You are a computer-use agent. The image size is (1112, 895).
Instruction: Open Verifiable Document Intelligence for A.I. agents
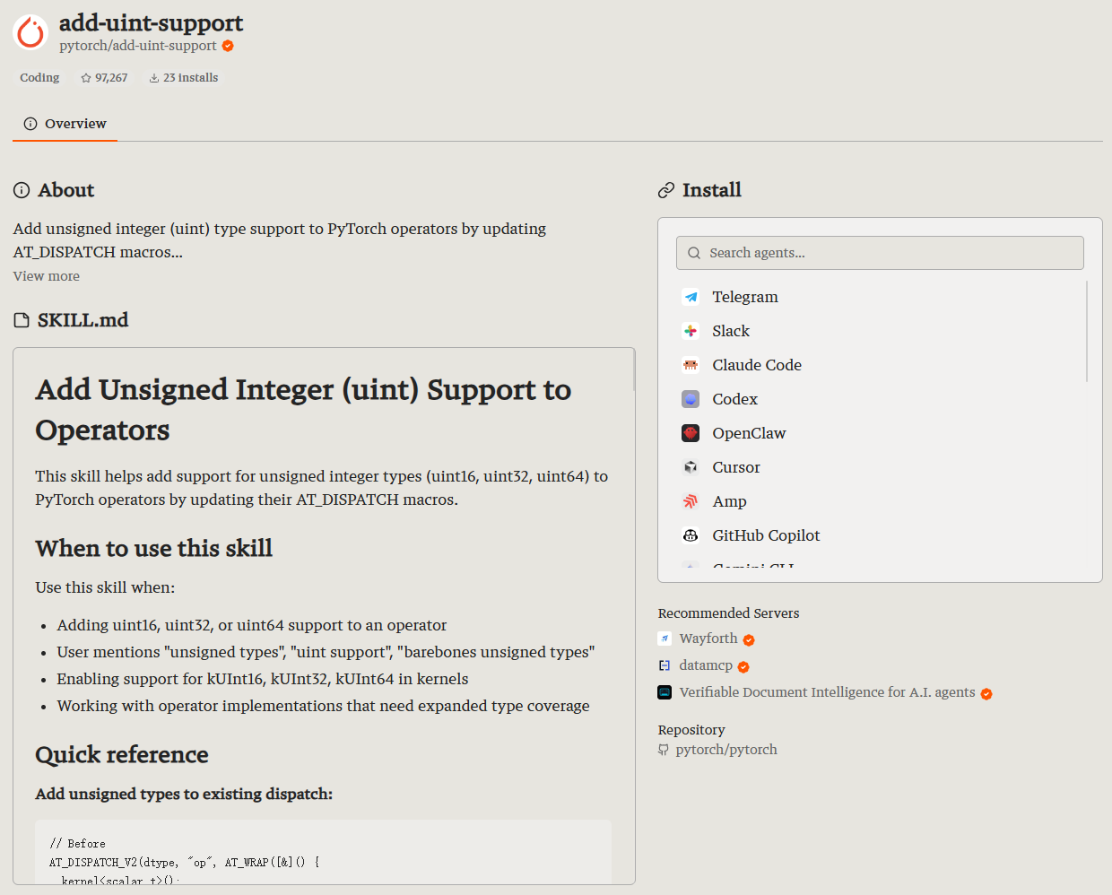[827, 692]
